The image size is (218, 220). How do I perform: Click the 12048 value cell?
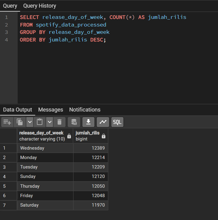pos(91,196)
